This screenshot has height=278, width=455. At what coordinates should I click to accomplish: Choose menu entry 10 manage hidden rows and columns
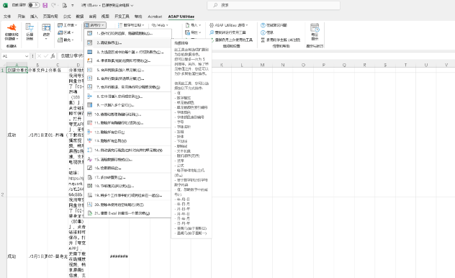pyautogui.click(x=127, y=115)
